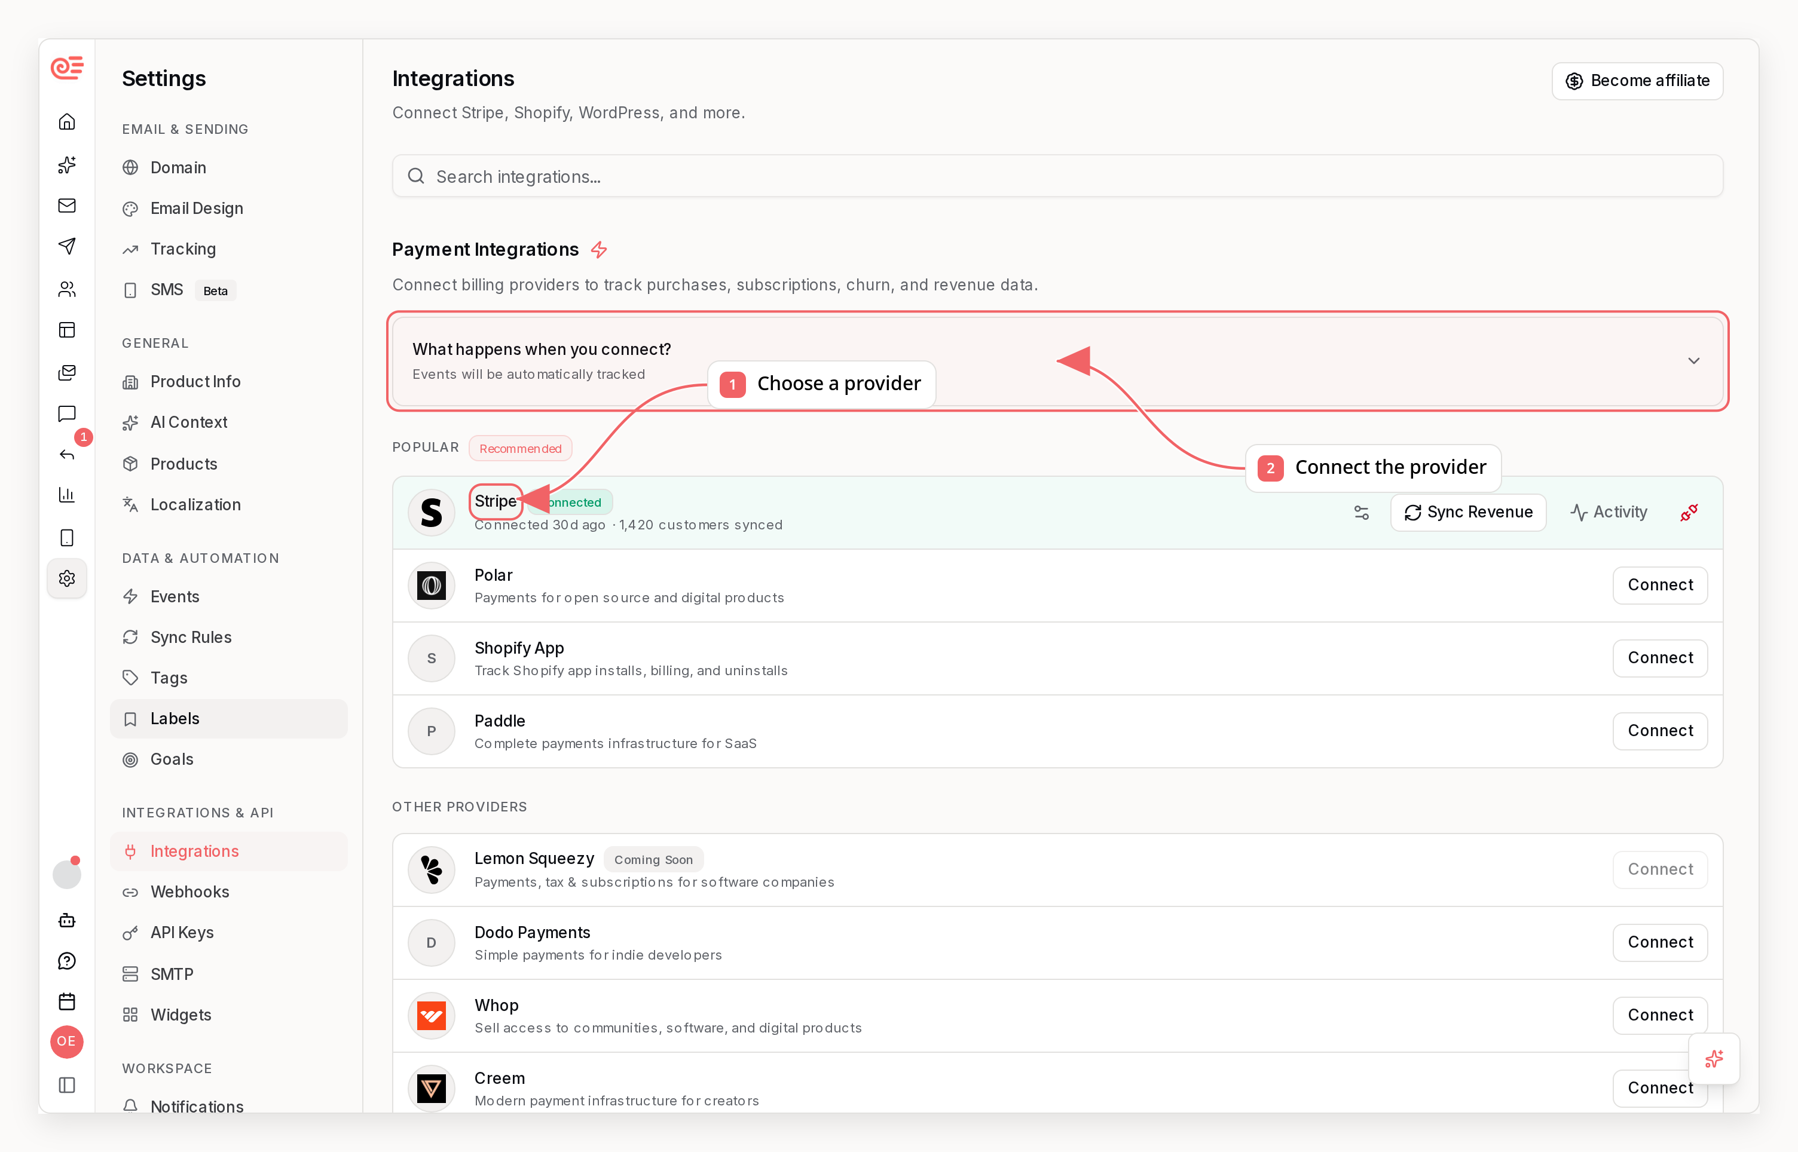1798x1152 pixels.
Task: Open Widgets settings
Action: click(228, 1015)
